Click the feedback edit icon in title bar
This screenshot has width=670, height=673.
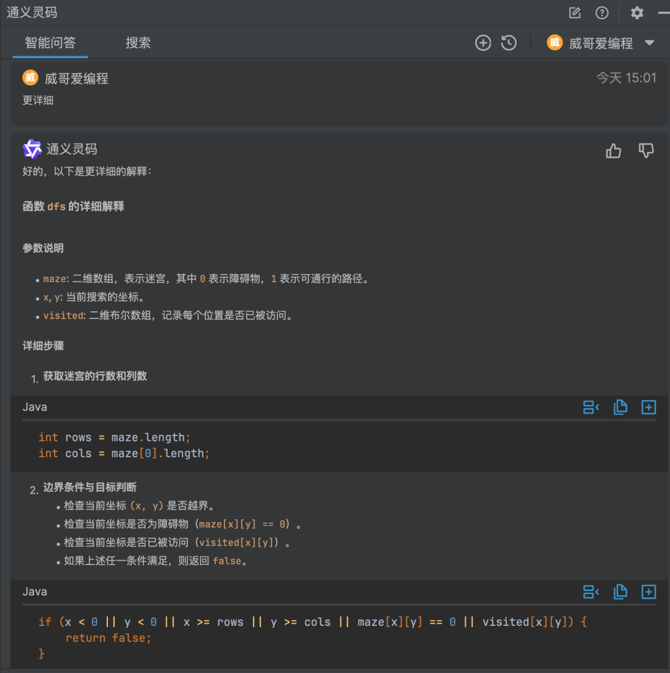[x=575, y=13]
